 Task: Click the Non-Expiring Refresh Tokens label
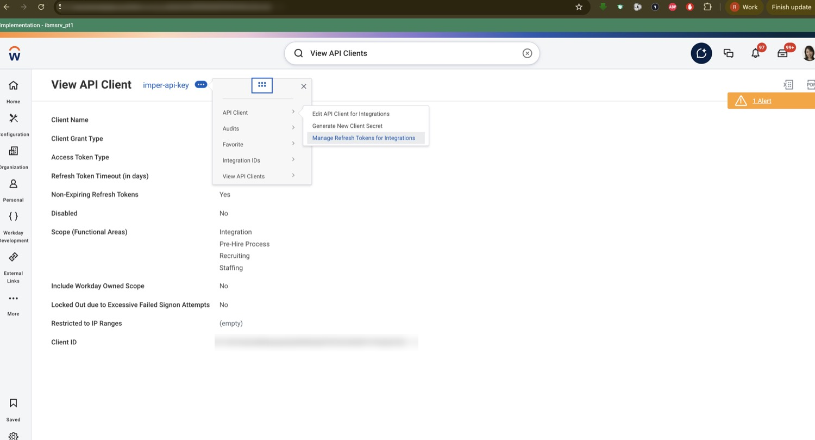pyautogui.click(x=95, y=194)
